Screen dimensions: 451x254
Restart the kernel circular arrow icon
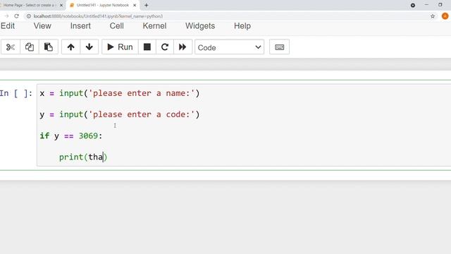point(164,47)
